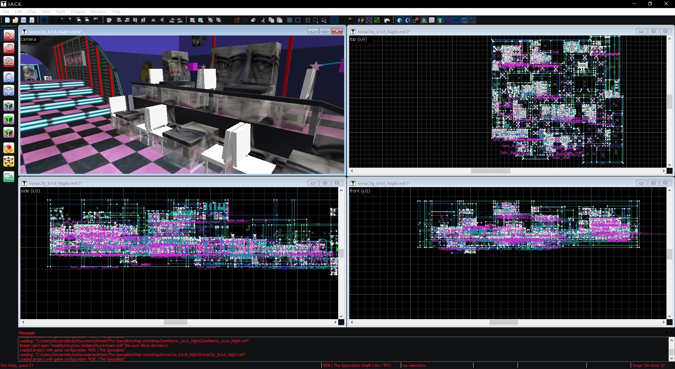Activate the Camera tool in sidebar
Viewport: 675px width, 369px height.
point(9,62)
